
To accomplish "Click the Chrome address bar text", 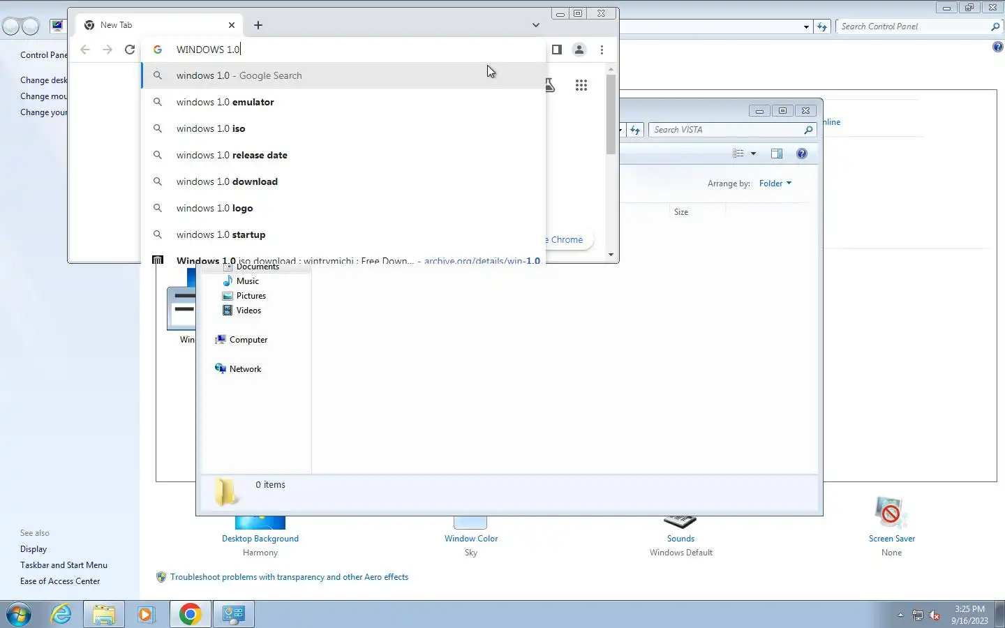I will [x=208, y=50].
